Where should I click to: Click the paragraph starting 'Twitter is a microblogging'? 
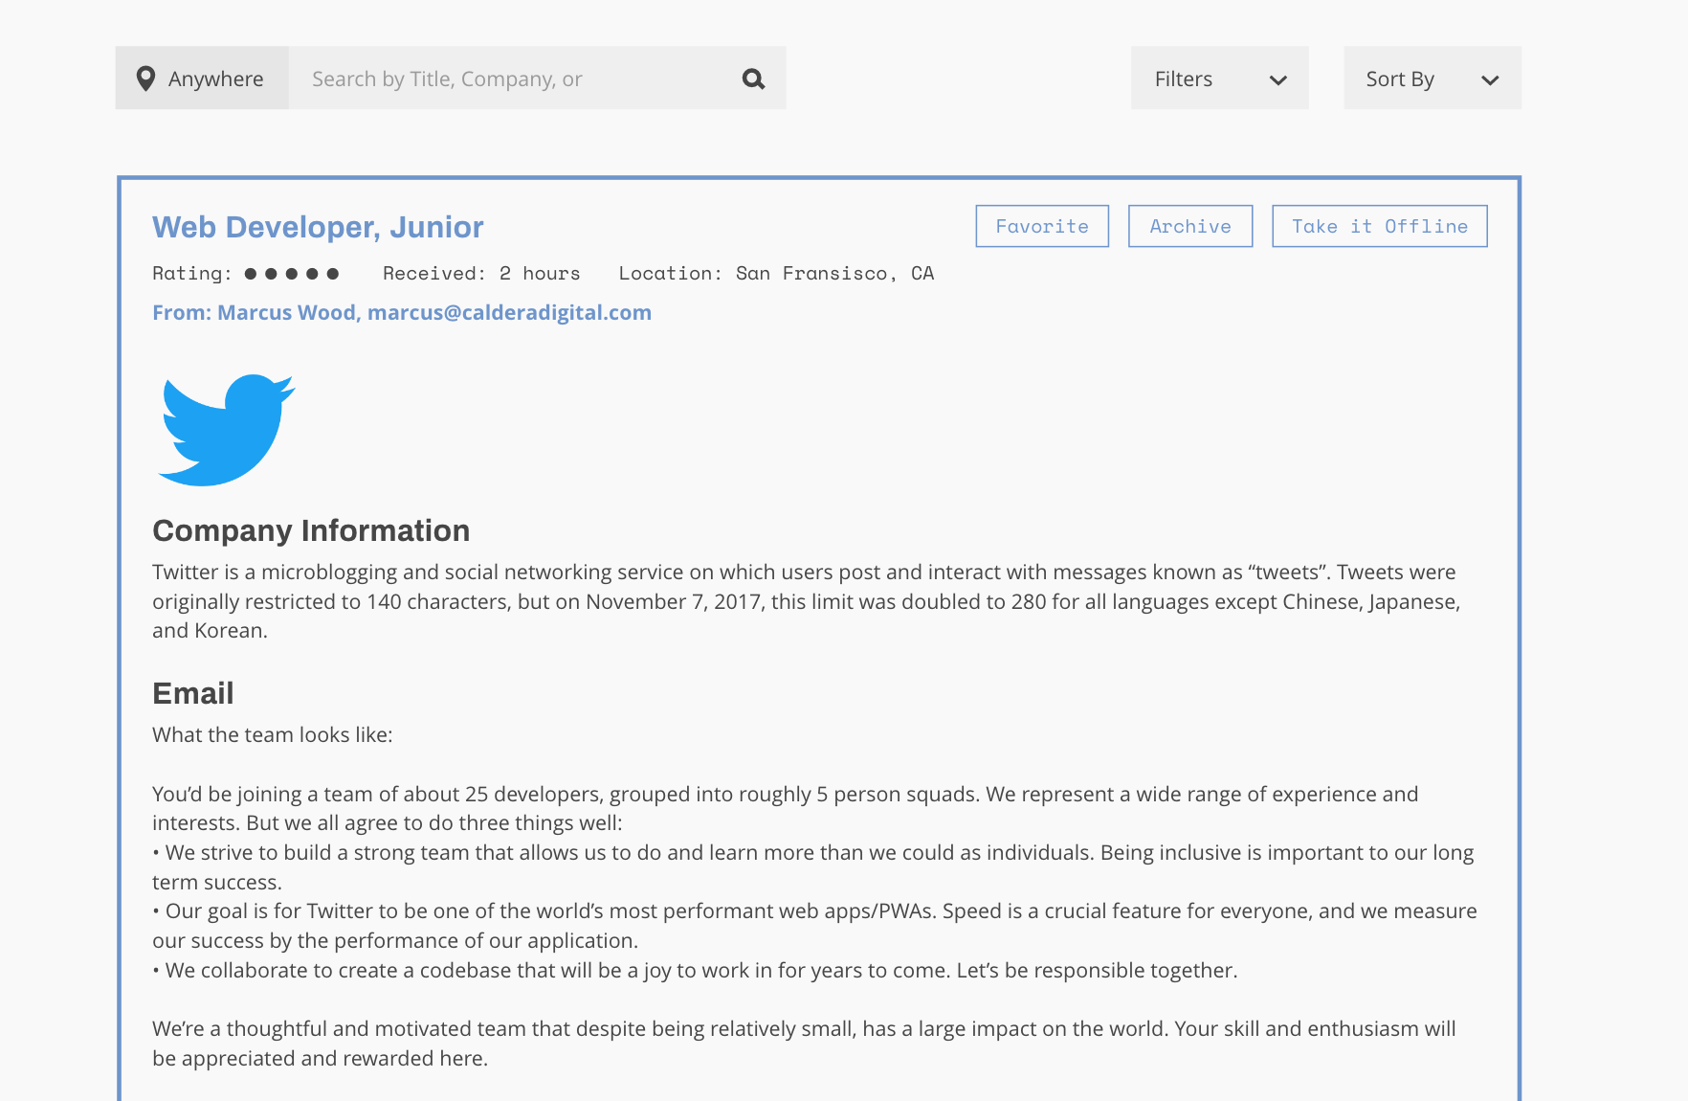click(806, 601)
